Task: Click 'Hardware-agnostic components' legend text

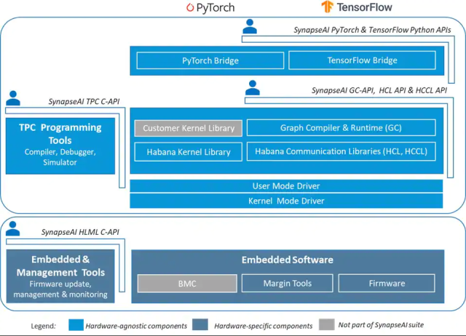Action: pyautogui.click(x=136, y=326)
